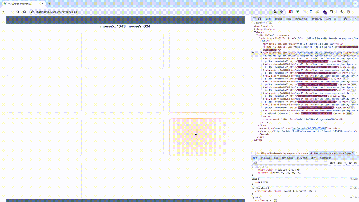Reload the current page

click(x=18, y=12)
